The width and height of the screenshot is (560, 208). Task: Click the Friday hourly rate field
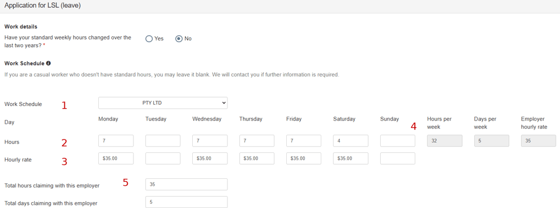304,158
